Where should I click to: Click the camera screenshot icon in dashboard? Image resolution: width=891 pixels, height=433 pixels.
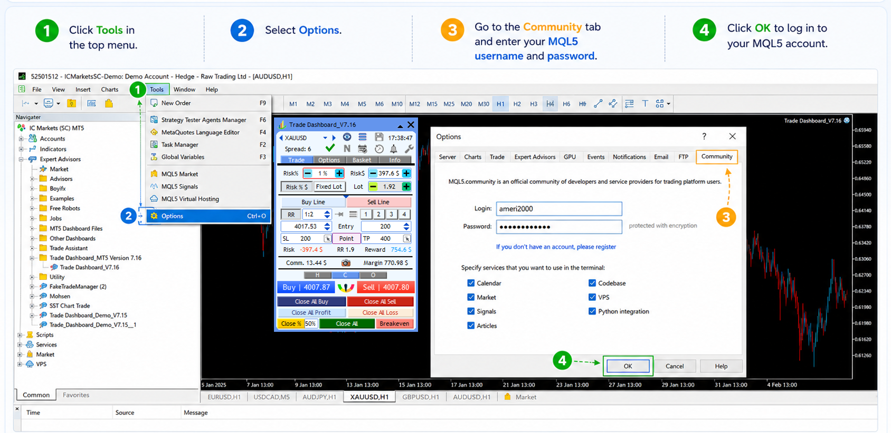pos(346,263)
